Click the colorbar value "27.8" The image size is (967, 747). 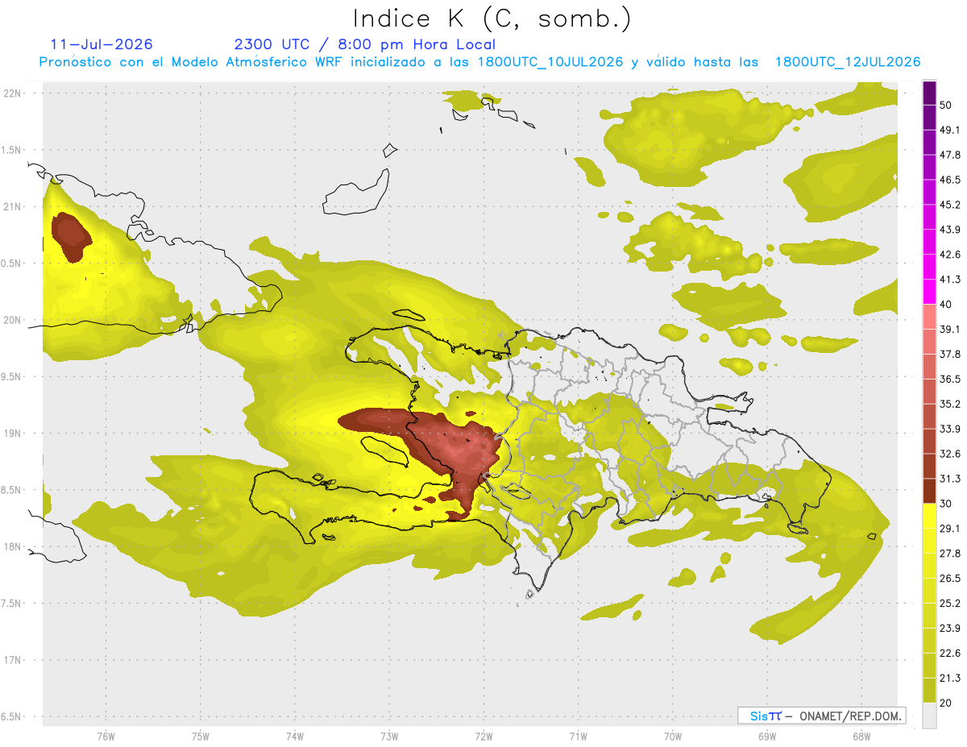click(x=950, y=554)
